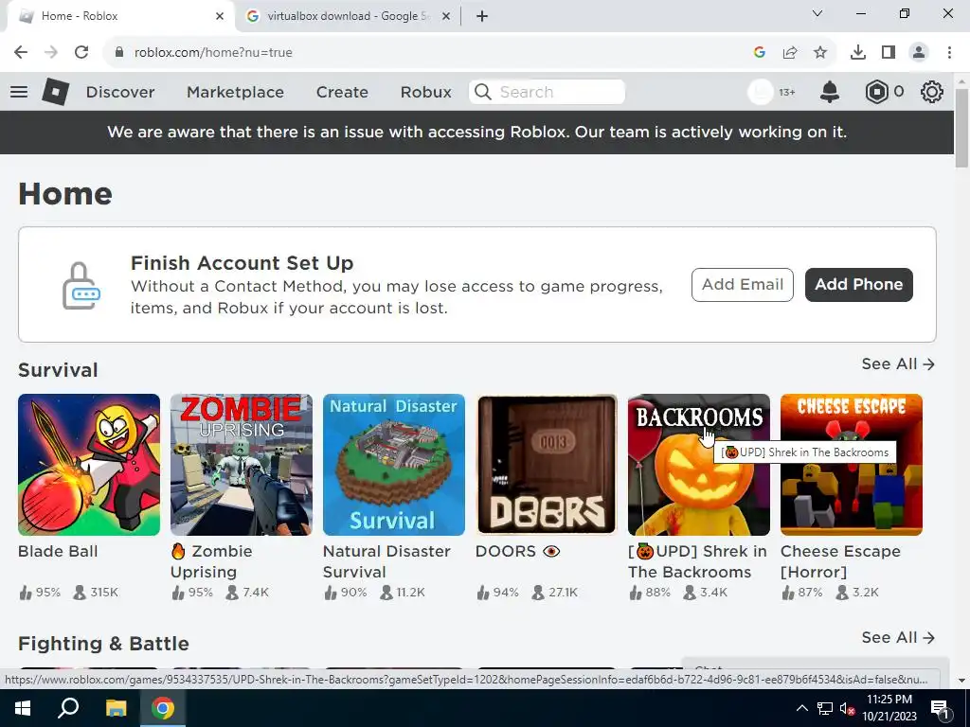Viewport: 970px width, 727px height.
Task: Go to the Create page
Action: (x=342, y=92)
